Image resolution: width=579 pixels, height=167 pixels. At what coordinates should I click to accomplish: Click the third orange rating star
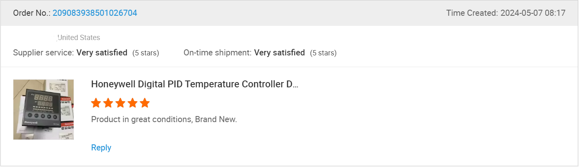point(120,103)
